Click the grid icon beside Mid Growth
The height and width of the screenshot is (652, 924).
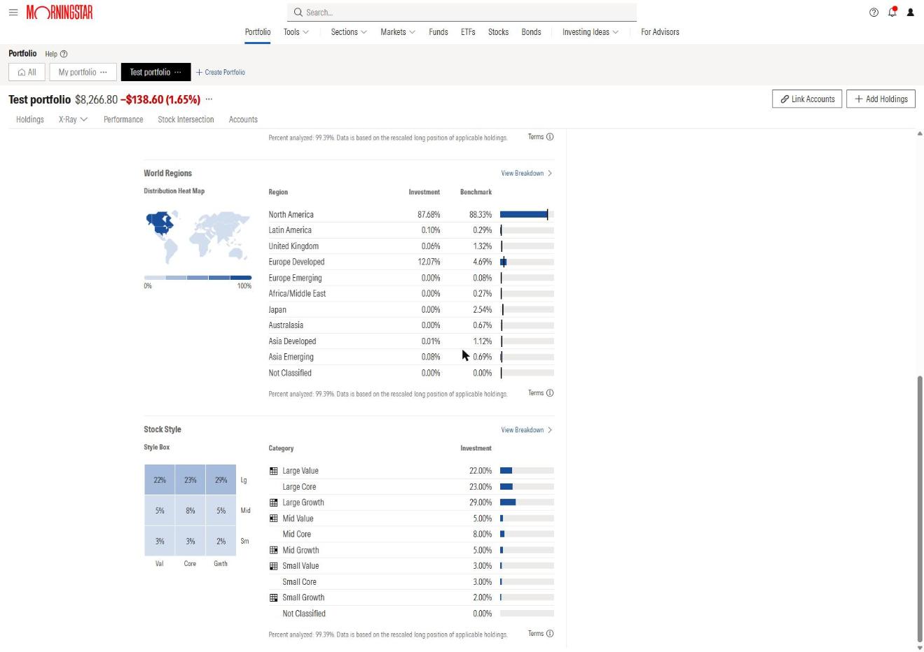[x=273, y=550]
